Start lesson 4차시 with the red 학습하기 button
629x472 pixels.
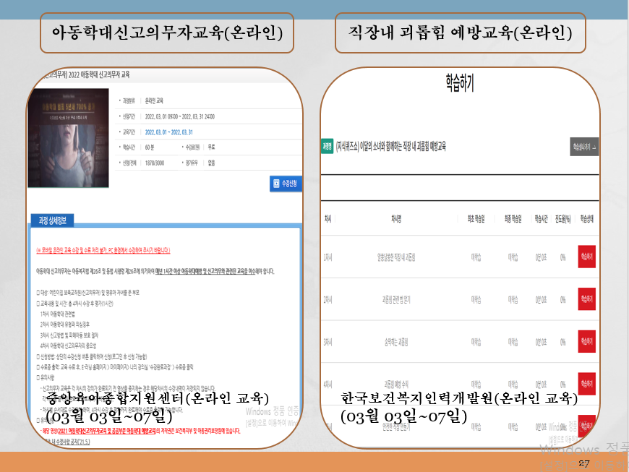[586, 384]
